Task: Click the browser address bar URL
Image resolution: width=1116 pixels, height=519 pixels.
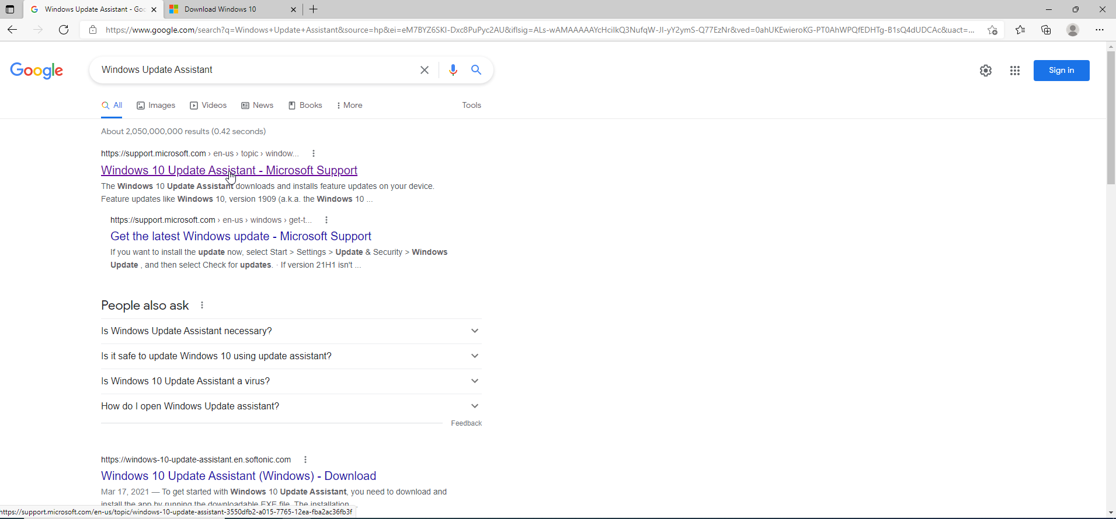Action: [x=540, y=30]
